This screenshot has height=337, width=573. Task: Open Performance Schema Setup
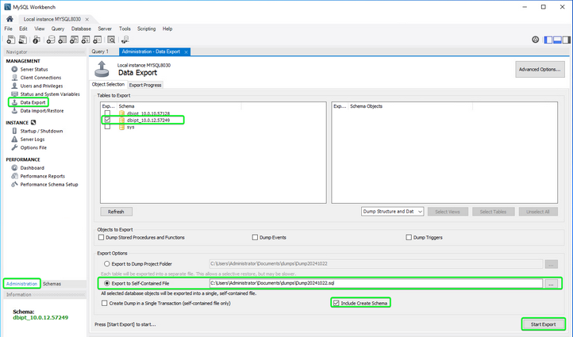coord(49,185)
